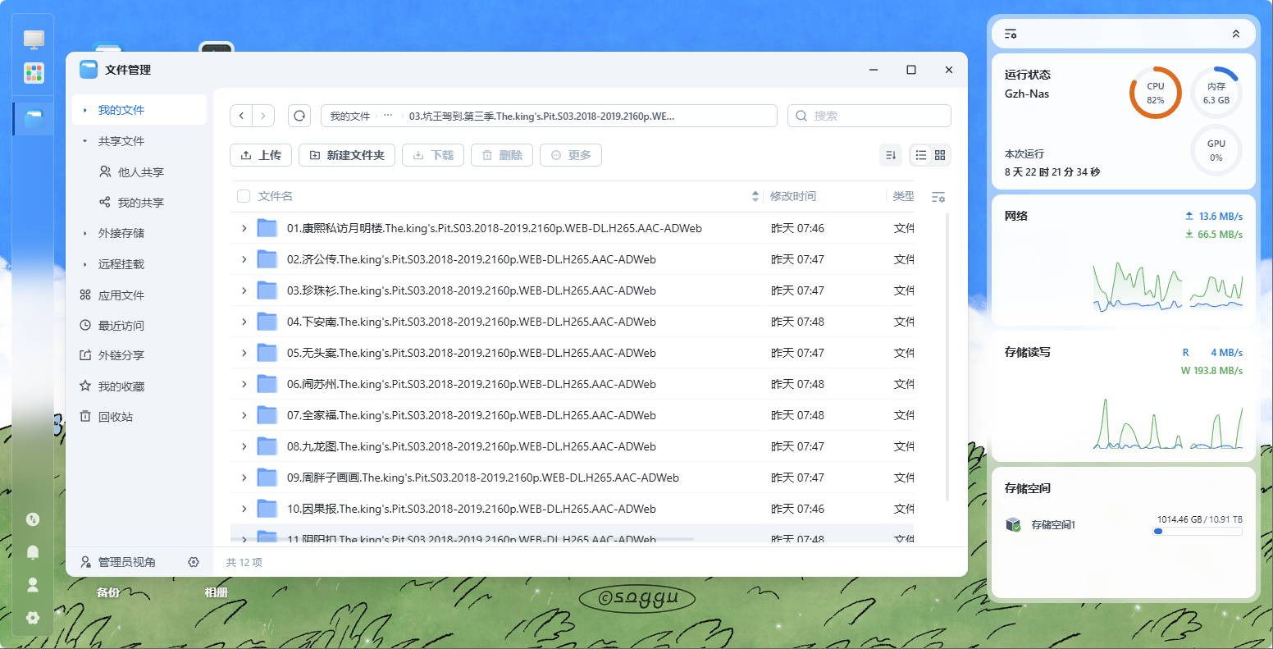Collapse the 共享文件 tree node
Viewport: 1273px width, 649px height.
[84, 141]
